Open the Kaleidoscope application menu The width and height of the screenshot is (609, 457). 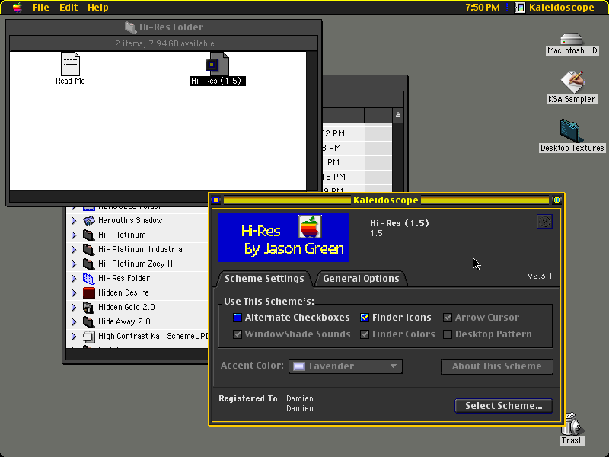(555, 8)
